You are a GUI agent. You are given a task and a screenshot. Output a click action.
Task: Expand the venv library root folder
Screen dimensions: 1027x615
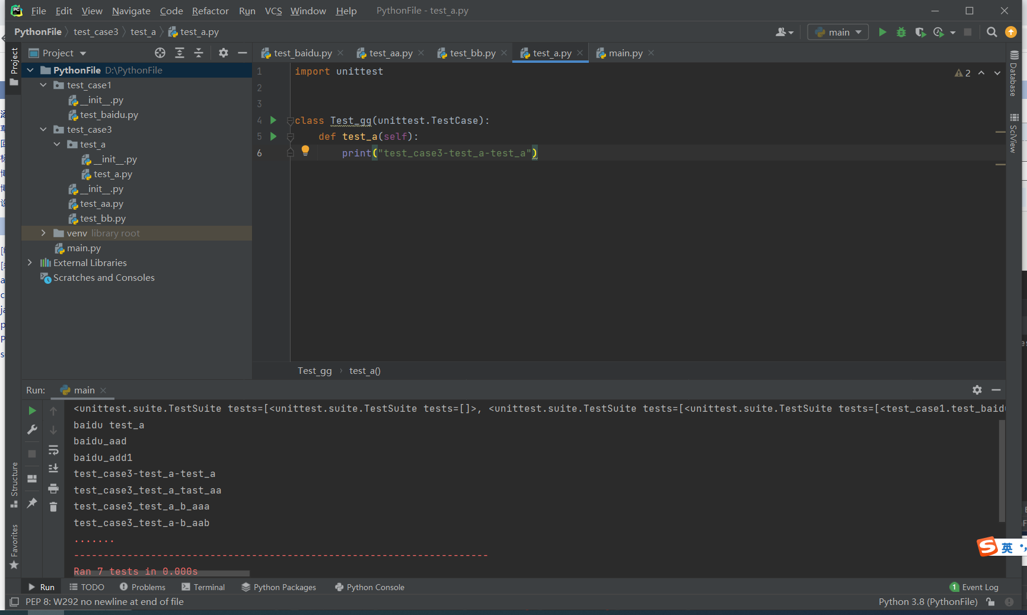click(43, 233)
